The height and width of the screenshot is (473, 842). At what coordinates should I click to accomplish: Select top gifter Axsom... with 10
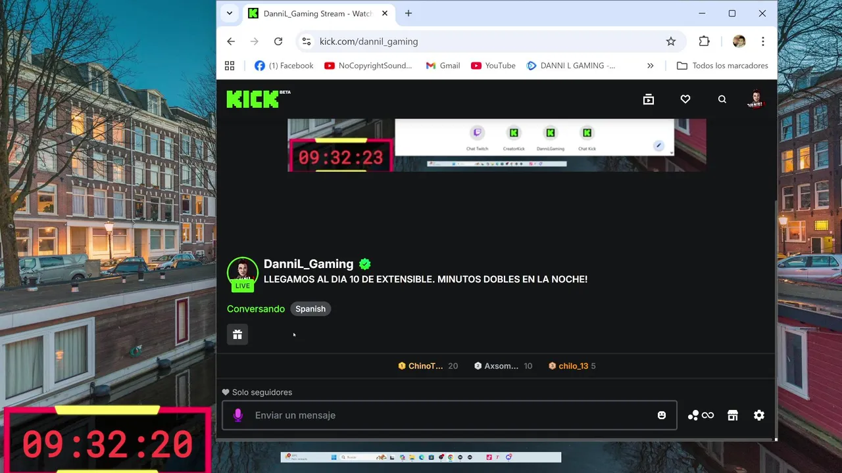coord(503,366)
